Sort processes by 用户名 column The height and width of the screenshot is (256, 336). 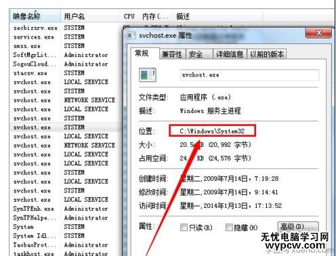point(90,16)
